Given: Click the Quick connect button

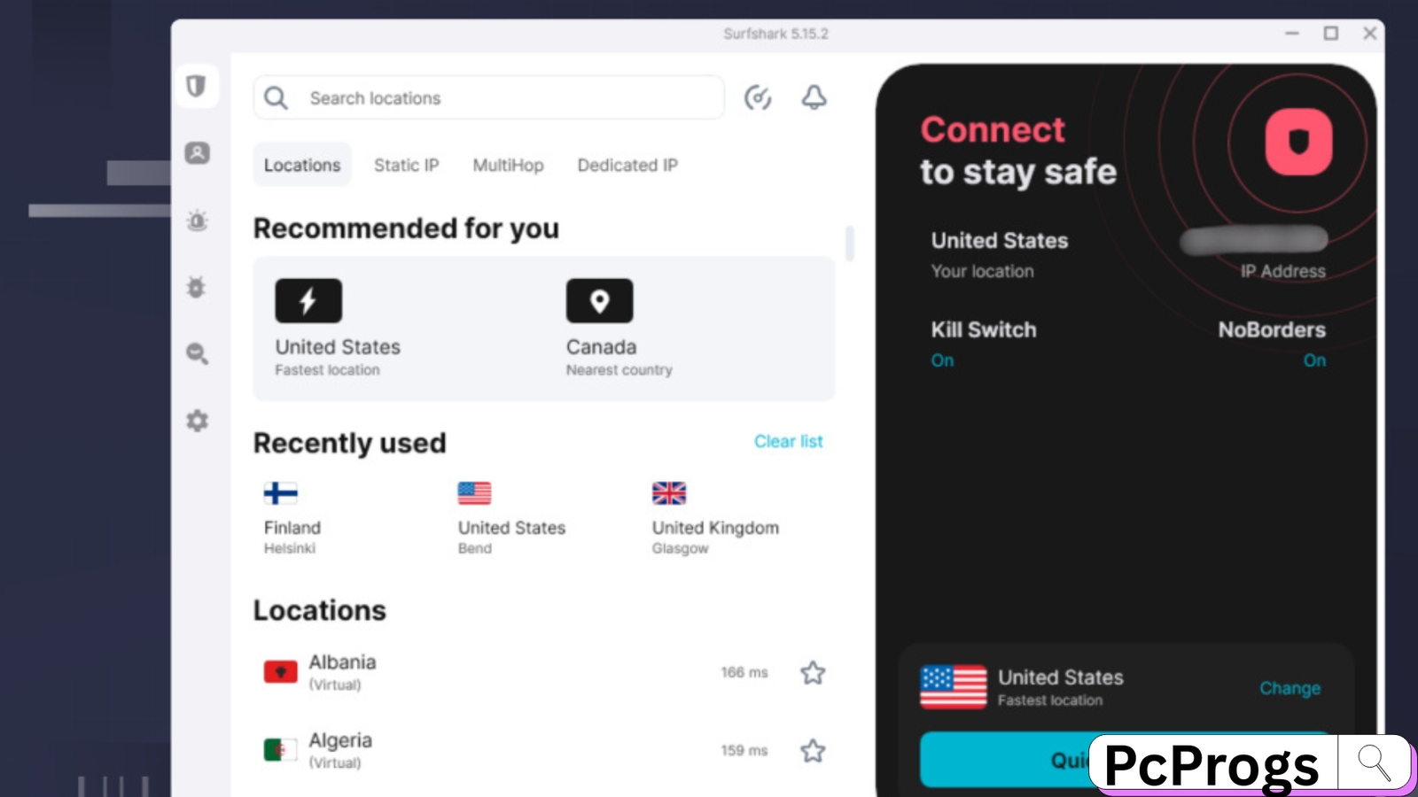Looking at the screenshot, I should coord(1126,760).
